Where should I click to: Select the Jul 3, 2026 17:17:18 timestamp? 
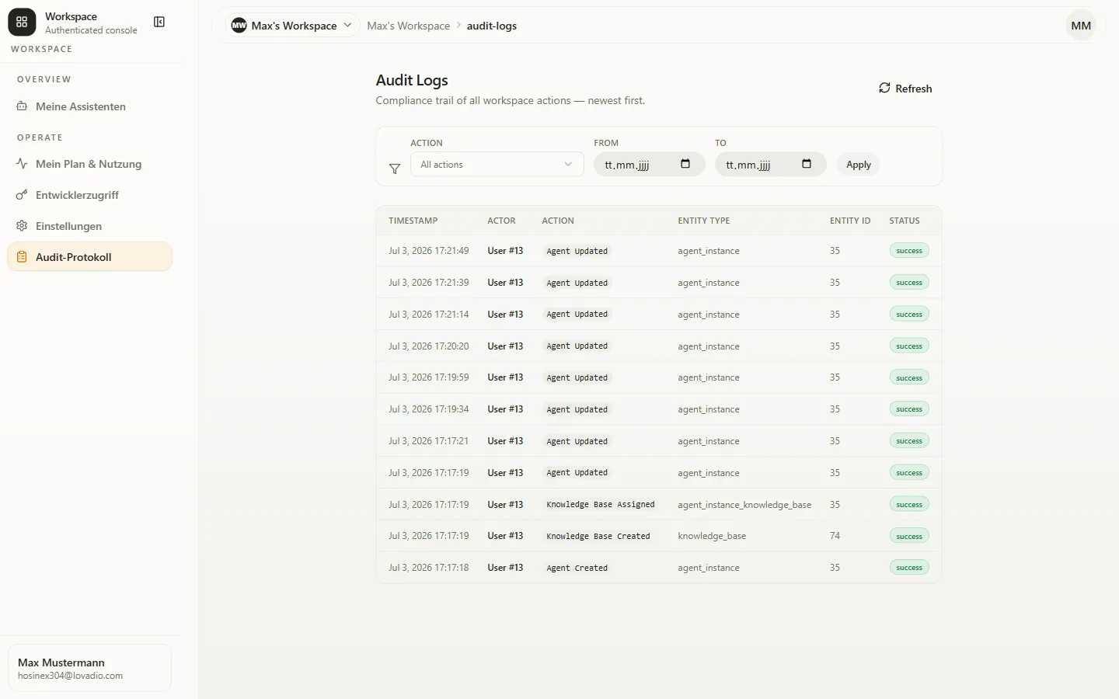click(x=429, y=568)
